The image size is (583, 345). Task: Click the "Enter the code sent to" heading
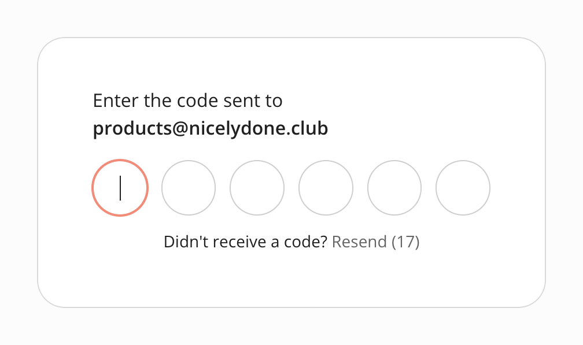point(187,101)
